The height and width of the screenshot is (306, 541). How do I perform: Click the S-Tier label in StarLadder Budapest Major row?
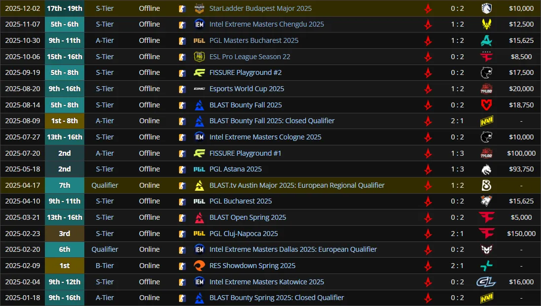(105, 8)
